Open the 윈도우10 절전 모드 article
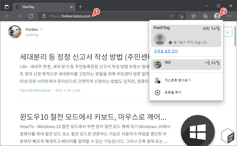 93,117
